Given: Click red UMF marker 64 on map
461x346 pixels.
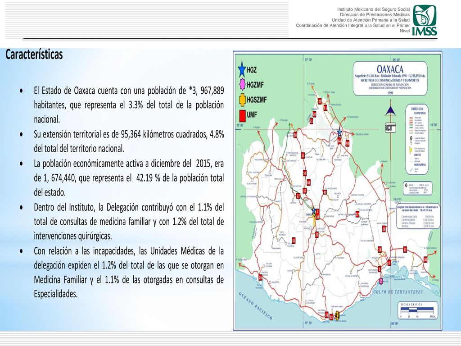Looking at the screenshot, I should [339, 141].
